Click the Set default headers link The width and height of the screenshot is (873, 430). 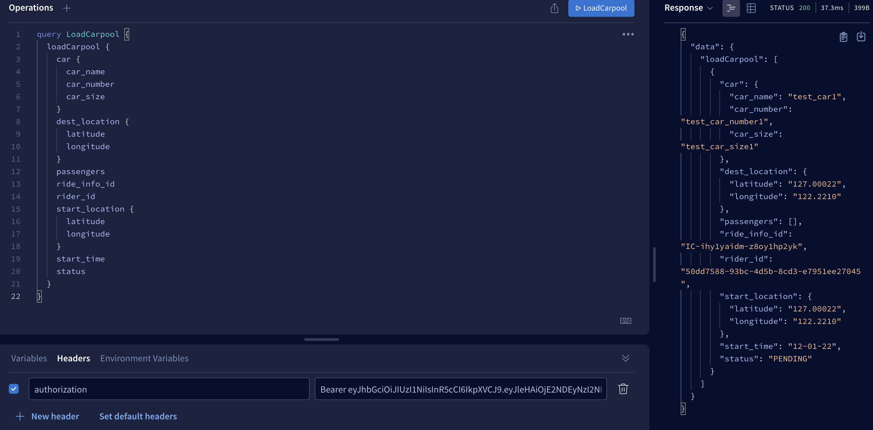138,416
